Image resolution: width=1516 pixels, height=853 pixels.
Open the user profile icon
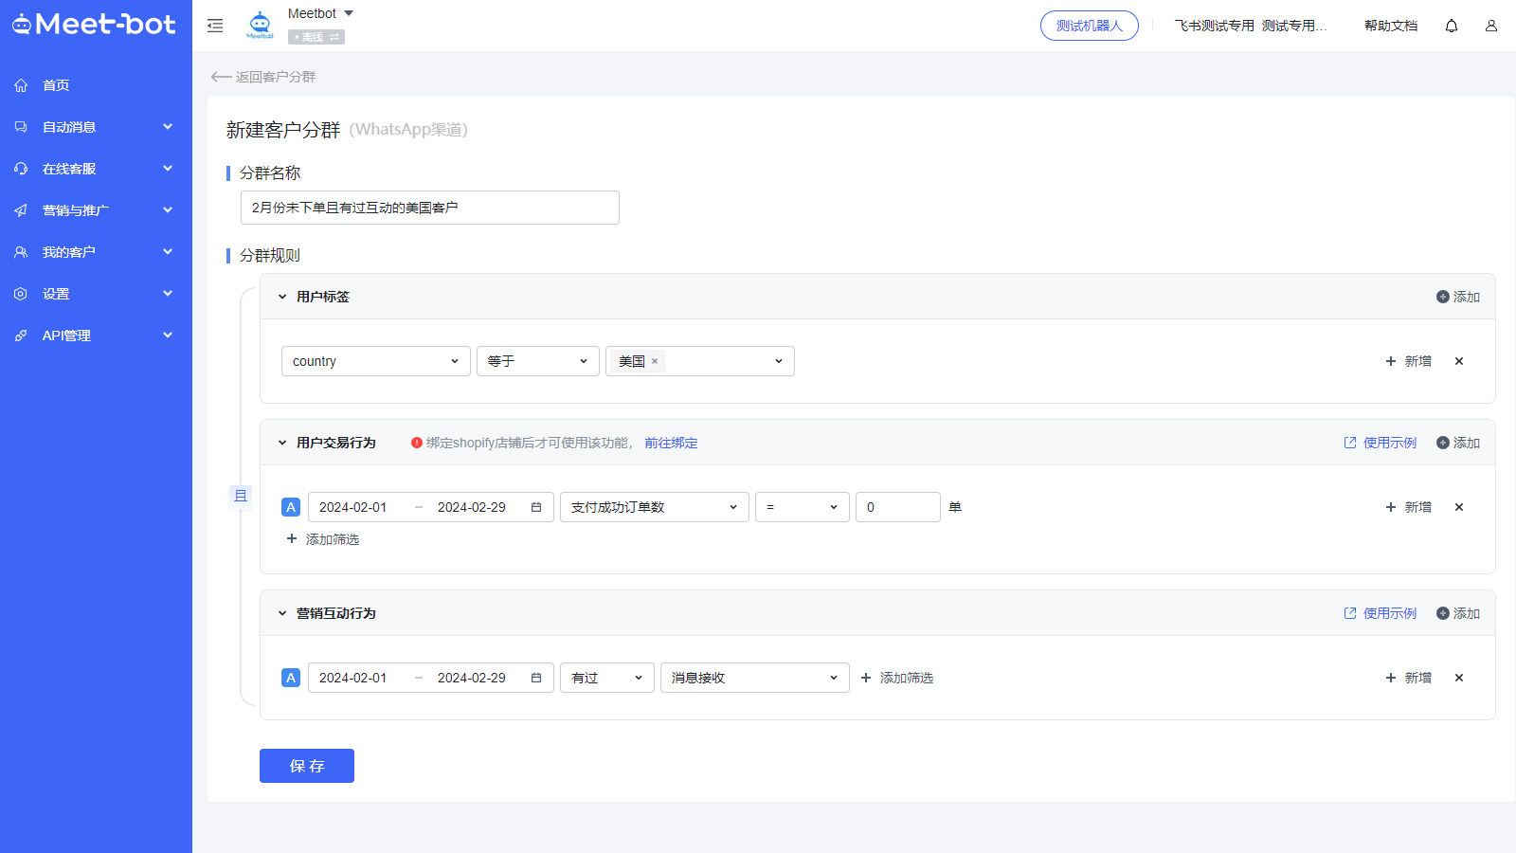pyautogui.click(x=1490, y=26)
